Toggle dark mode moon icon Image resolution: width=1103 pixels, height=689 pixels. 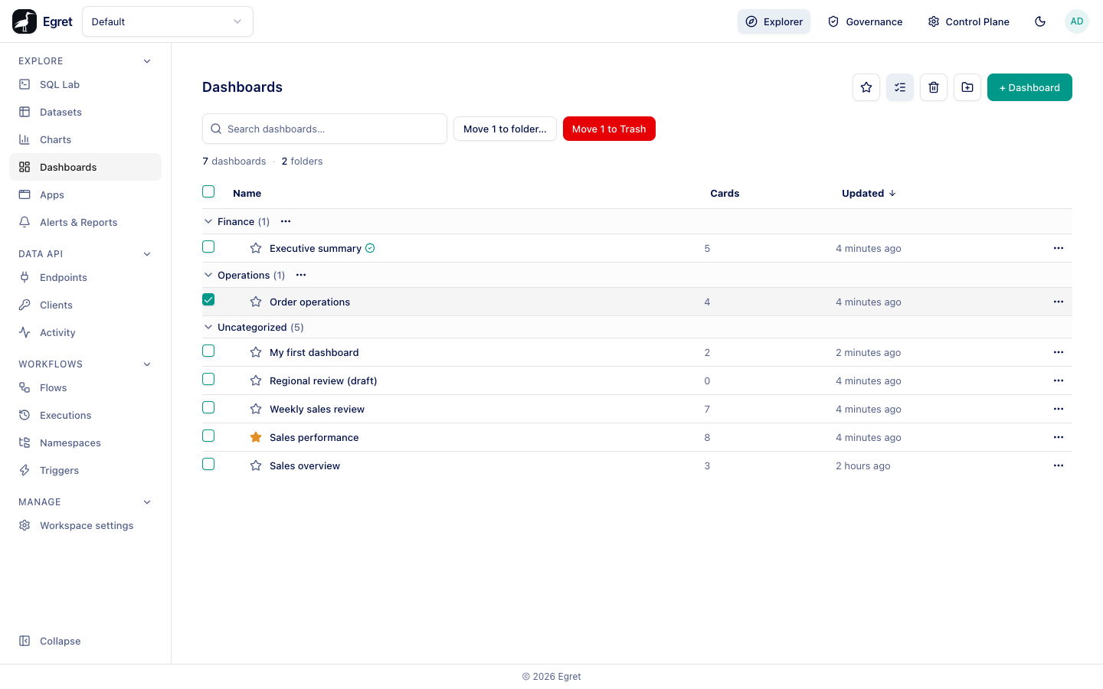[1040, 21]
